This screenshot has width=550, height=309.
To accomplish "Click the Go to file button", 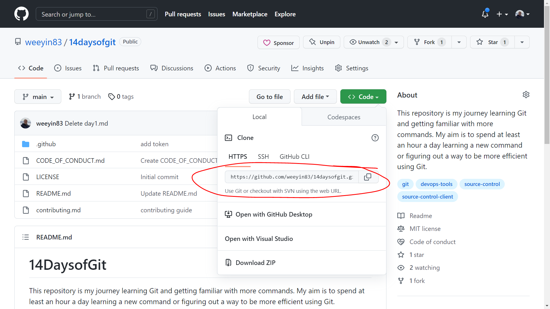I will 270,97.
